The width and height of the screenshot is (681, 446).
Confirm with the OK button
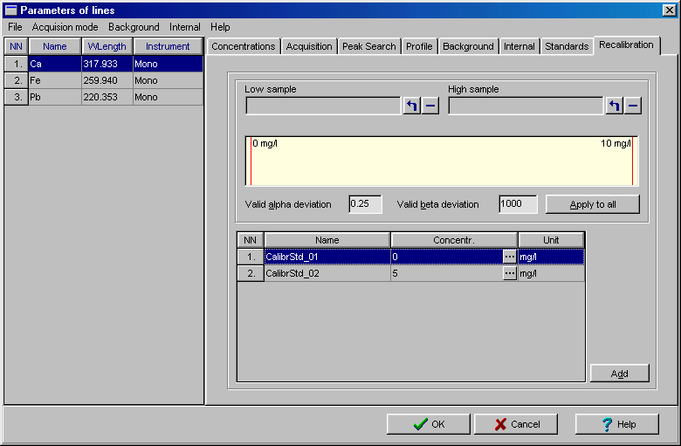click(x=428, y=424)
